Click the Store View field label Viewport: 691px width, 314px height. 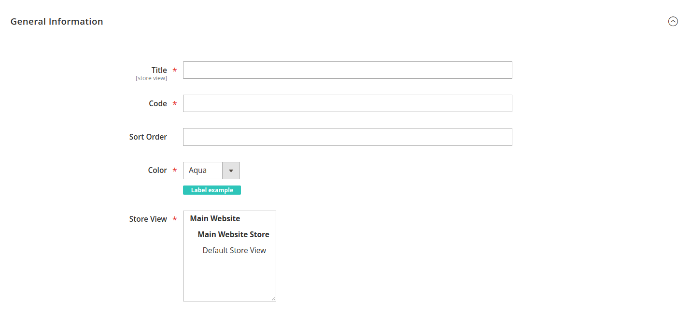[x=148, y=219]
